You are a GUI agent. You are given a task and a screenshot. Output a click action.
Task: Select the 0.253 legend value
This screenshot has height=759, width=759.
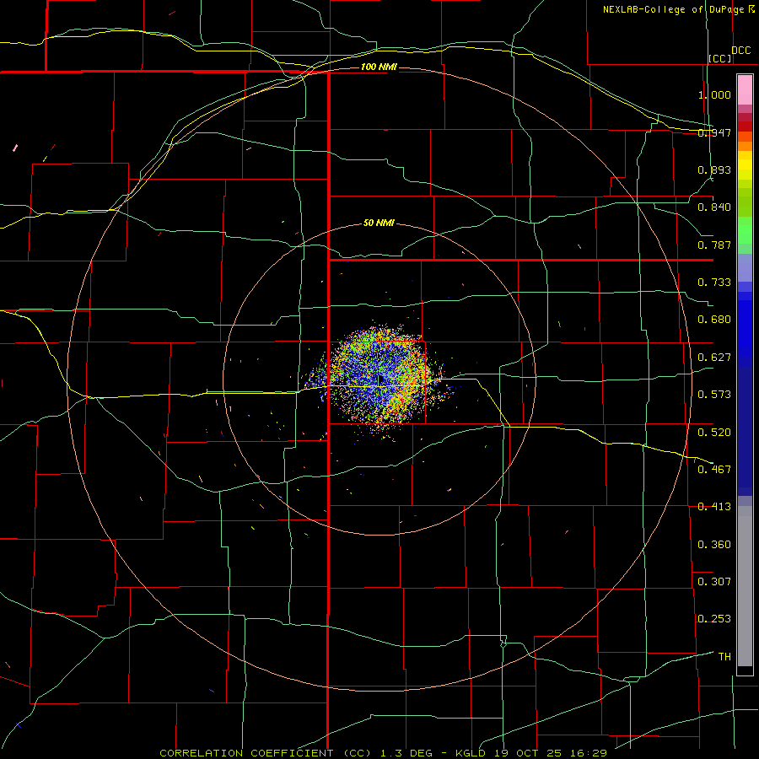point(714,619)
